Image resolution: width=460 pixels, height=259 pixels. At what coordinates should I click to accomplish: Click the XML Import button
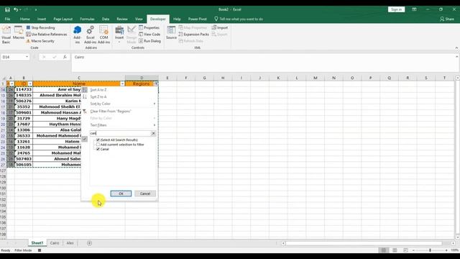click(220, 27)
